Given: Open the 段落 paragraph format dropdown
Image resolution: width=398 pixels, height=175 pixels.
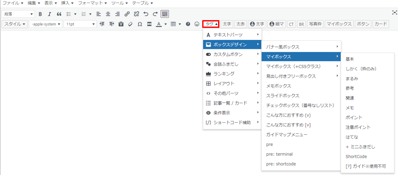Looking at the screenshot, I should [x=18, y=14].
